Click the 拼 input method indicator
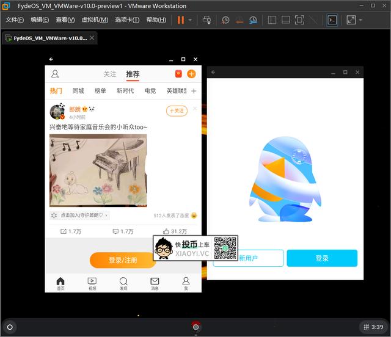Viewport: 391px width, 337px height. tap(366, 327)
